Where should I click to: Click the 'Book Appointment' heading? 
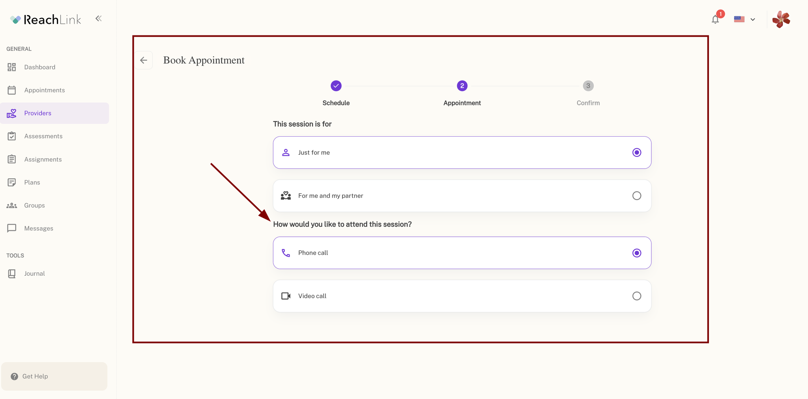pyautogui.click(x=204, y=60)
